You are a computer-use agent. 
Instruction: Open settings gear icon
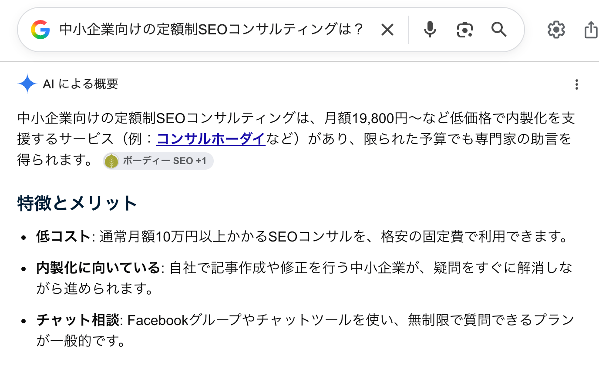point(556,30)
